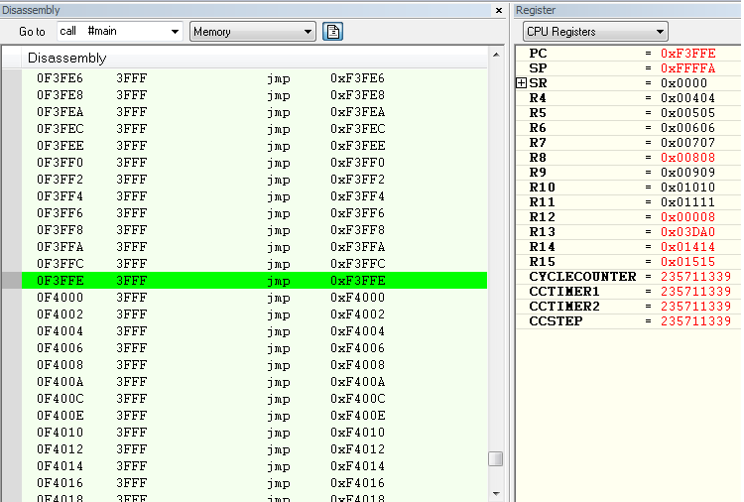This screenshot has height=502, width=744.
Task: Select disassembly line 0F3FF0
Action: coord(254,163)
